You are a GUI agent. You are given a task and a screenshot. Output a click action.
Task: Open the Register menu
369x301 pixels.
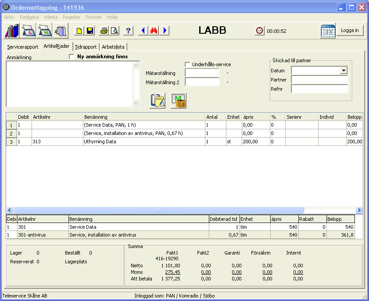[x=72, y=17]
